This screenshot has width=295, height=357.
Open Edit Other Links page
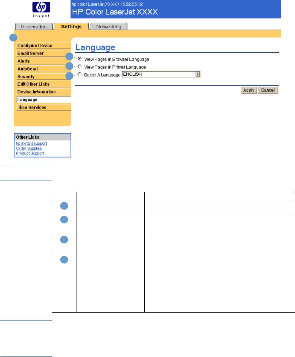[x=44, y=84]
